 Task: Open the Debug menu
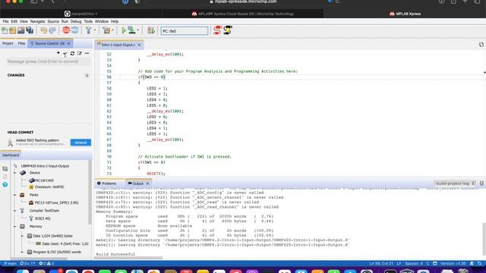76,21
